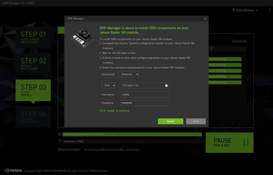Image resolution: width=273 pixels, height=175 pixels.
Task: Click the PAUSE FOR A BIT button
Action: (230, 143)
